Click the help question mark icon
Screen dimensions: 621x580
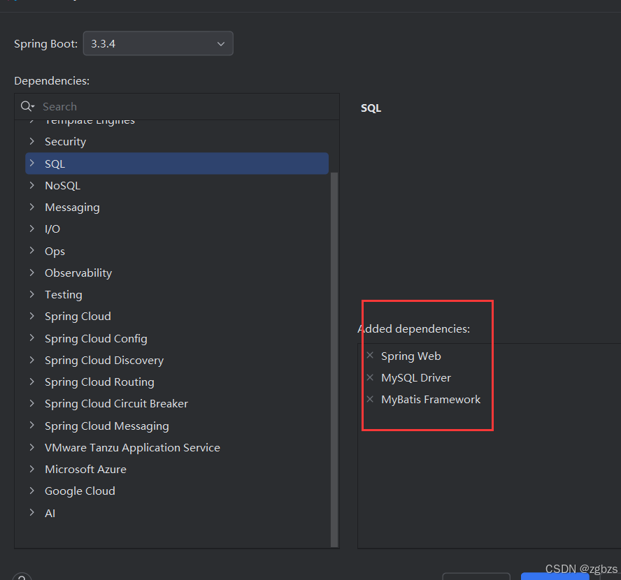pyautogui.click(x=22, y=577)
